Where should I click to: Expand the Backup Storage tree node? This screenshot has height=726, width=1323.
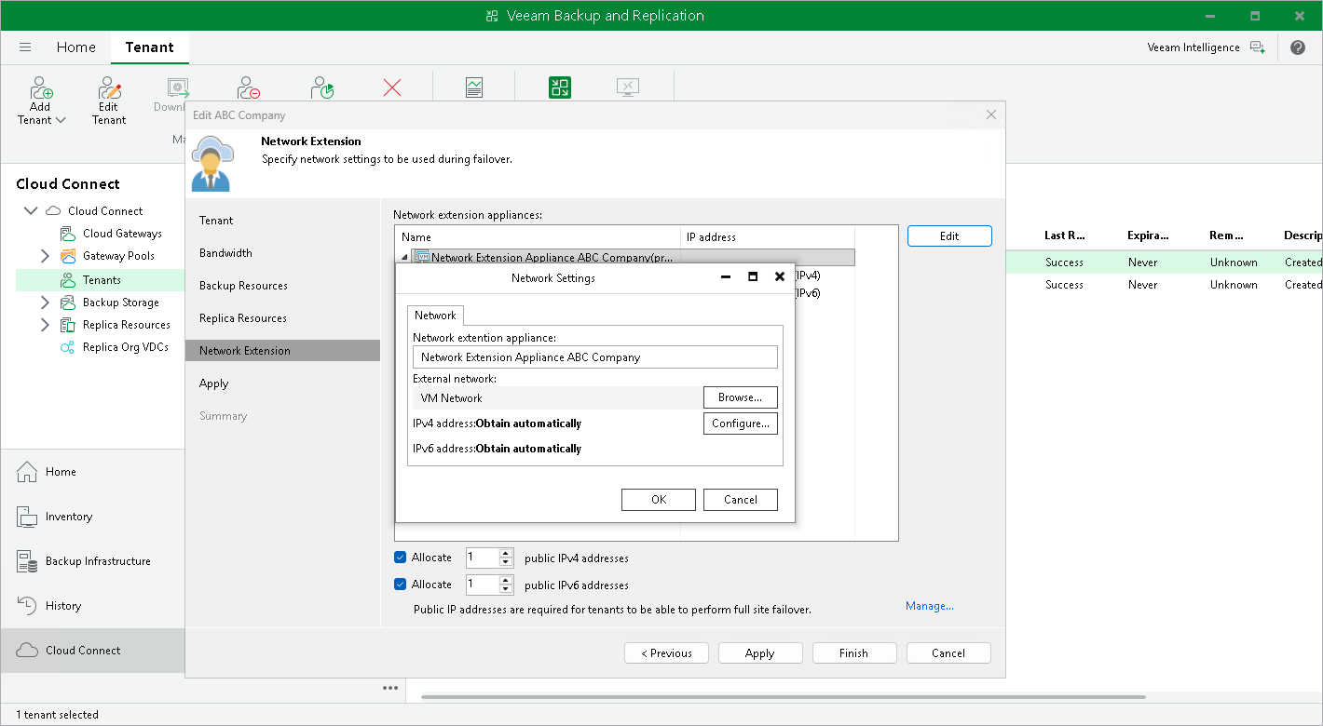coord(45,302)
